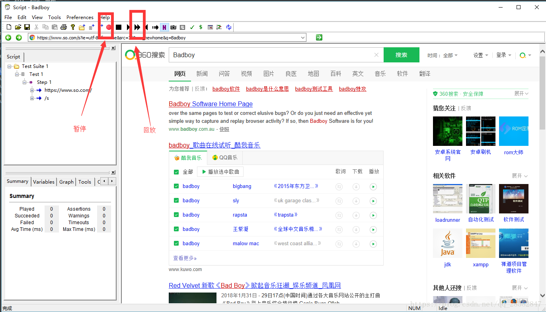Click into the URL address field

167,37
